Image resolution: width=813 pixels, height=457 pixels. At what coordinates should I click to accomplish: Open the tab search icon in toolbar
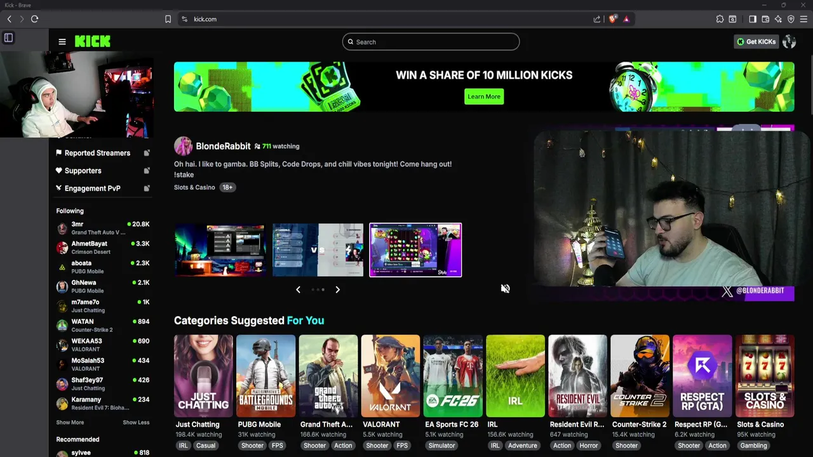click(x=732, y=19)
